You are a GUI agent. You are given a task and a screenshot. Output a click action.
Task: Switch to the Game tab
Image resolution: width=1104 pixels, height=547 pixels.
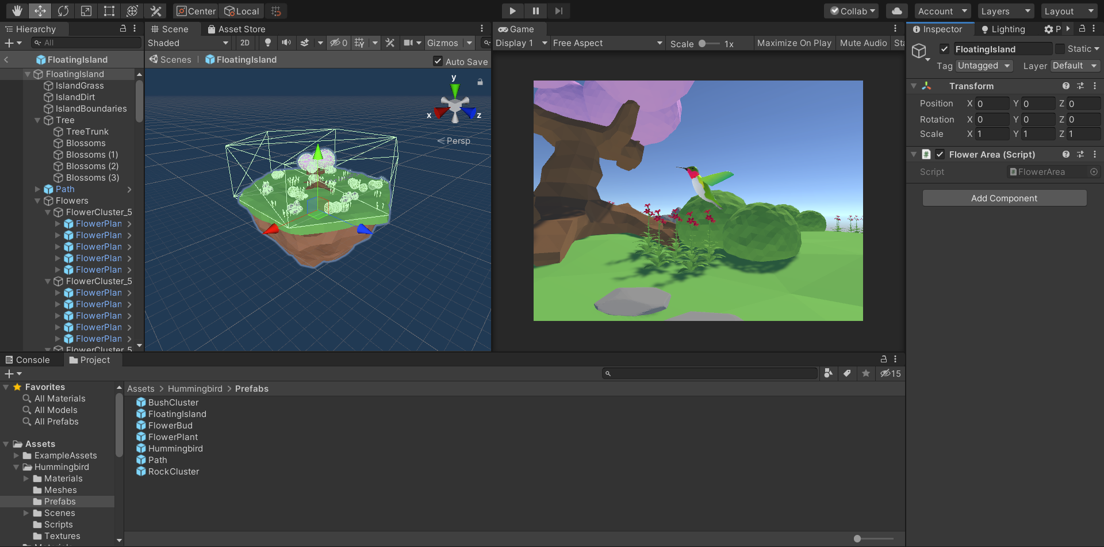(516, 29)
